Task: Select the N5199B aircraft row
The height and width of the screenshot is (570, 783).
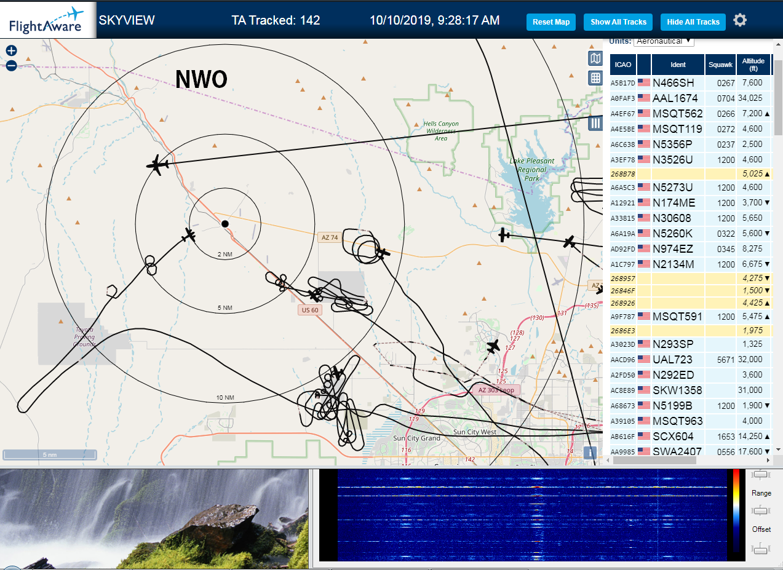Action: (x=691, y=405)
